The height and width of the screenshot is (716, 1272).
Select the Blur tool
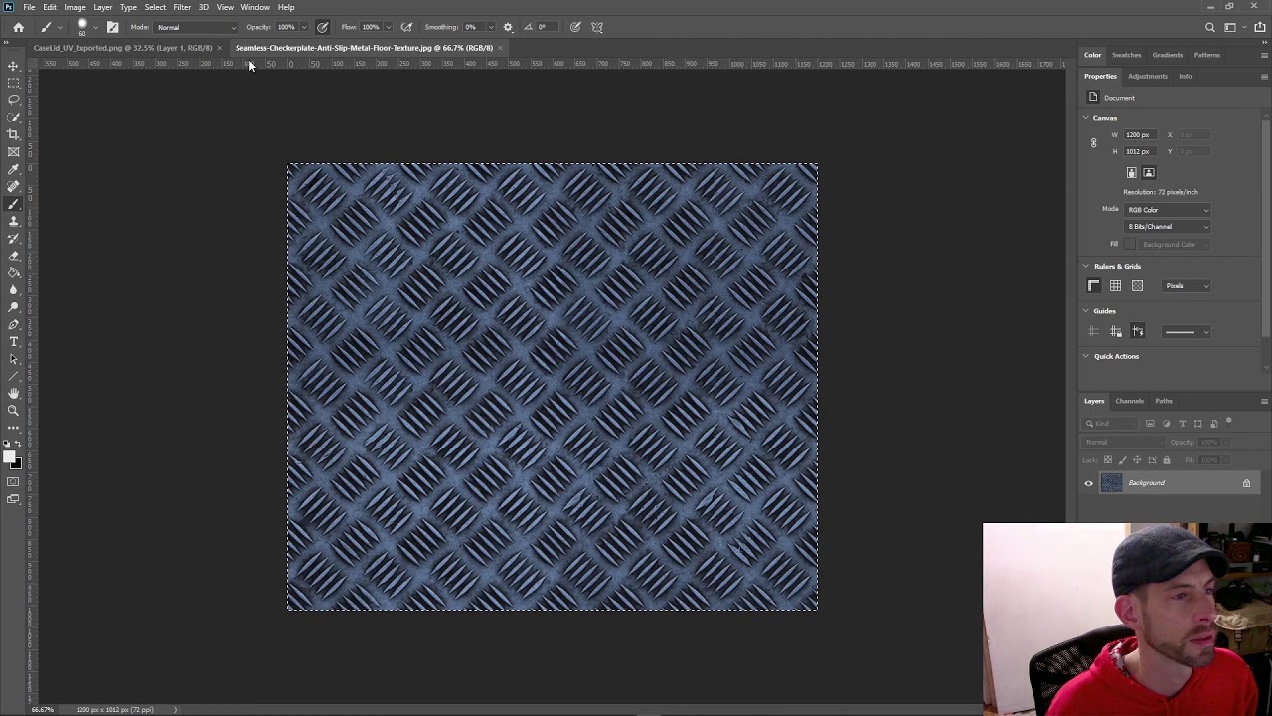tap(13, 290)
